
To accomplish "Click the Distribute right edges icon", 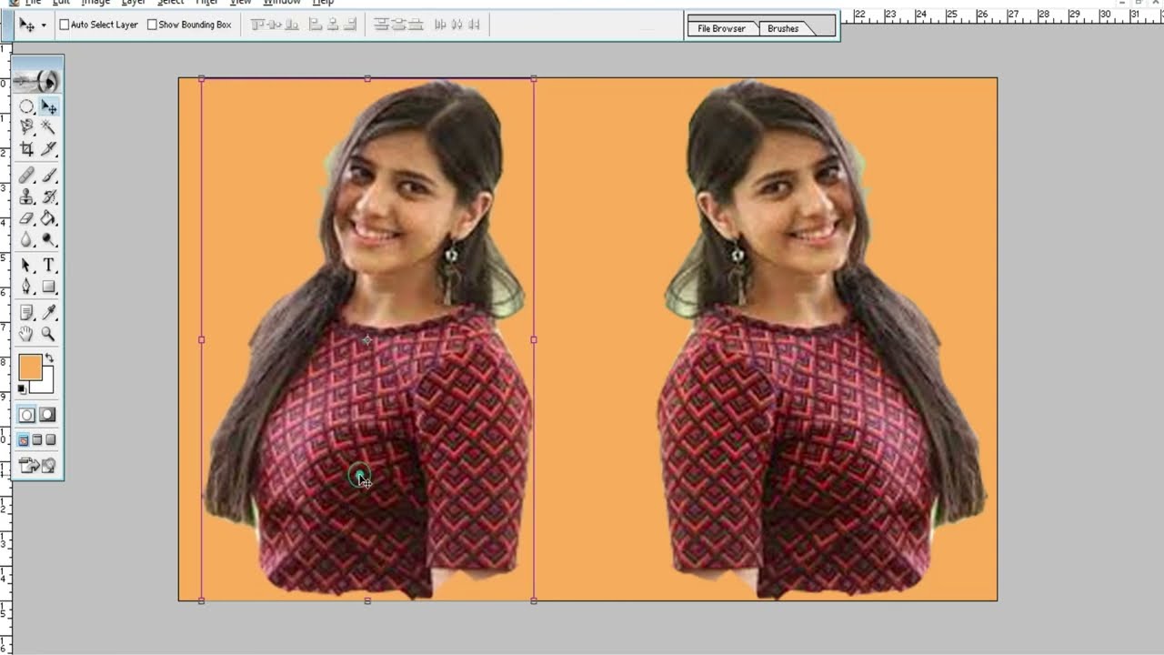I will [x=473, y=25].
